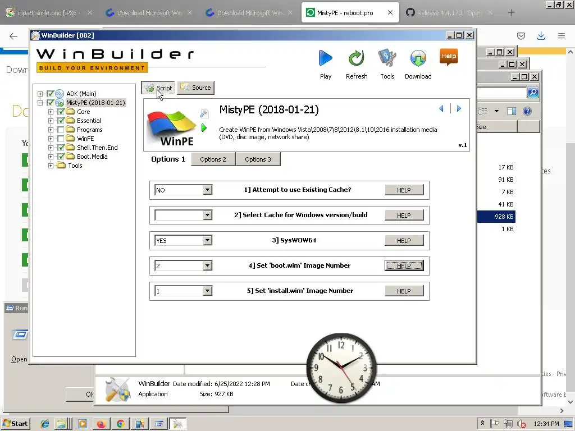575x431 pixels.
Task: Click the network tray icon
Action: click(508, 424)
